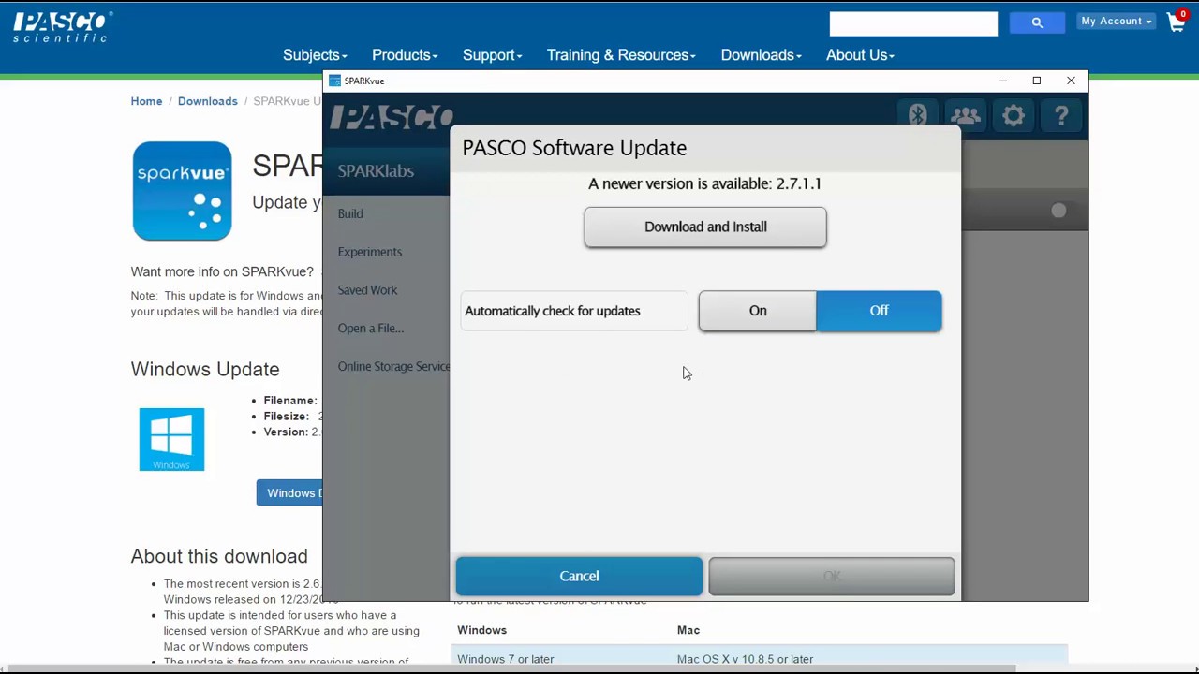Click the "About this download" heading
1199x674 pixels.
[x=219, y=556]
